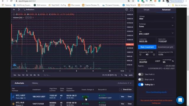The image size is (189, 106).
Task: Click the BTC / USDT row menu icon
Action: click(13, 97)
